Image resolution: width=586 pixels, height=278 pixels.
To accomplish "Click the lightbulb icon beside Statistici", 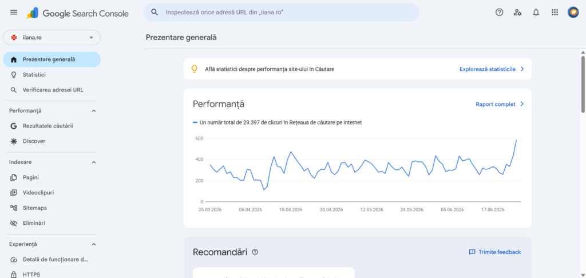I will tap(14, 75).
